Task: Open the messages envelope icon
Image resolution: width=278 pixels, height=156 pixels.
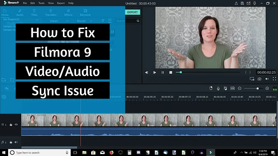Action: coord(248,3)
